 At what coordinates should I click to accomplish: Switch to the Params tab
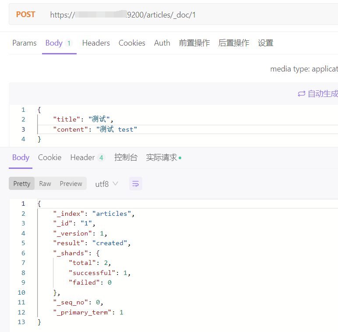(25, 43)
